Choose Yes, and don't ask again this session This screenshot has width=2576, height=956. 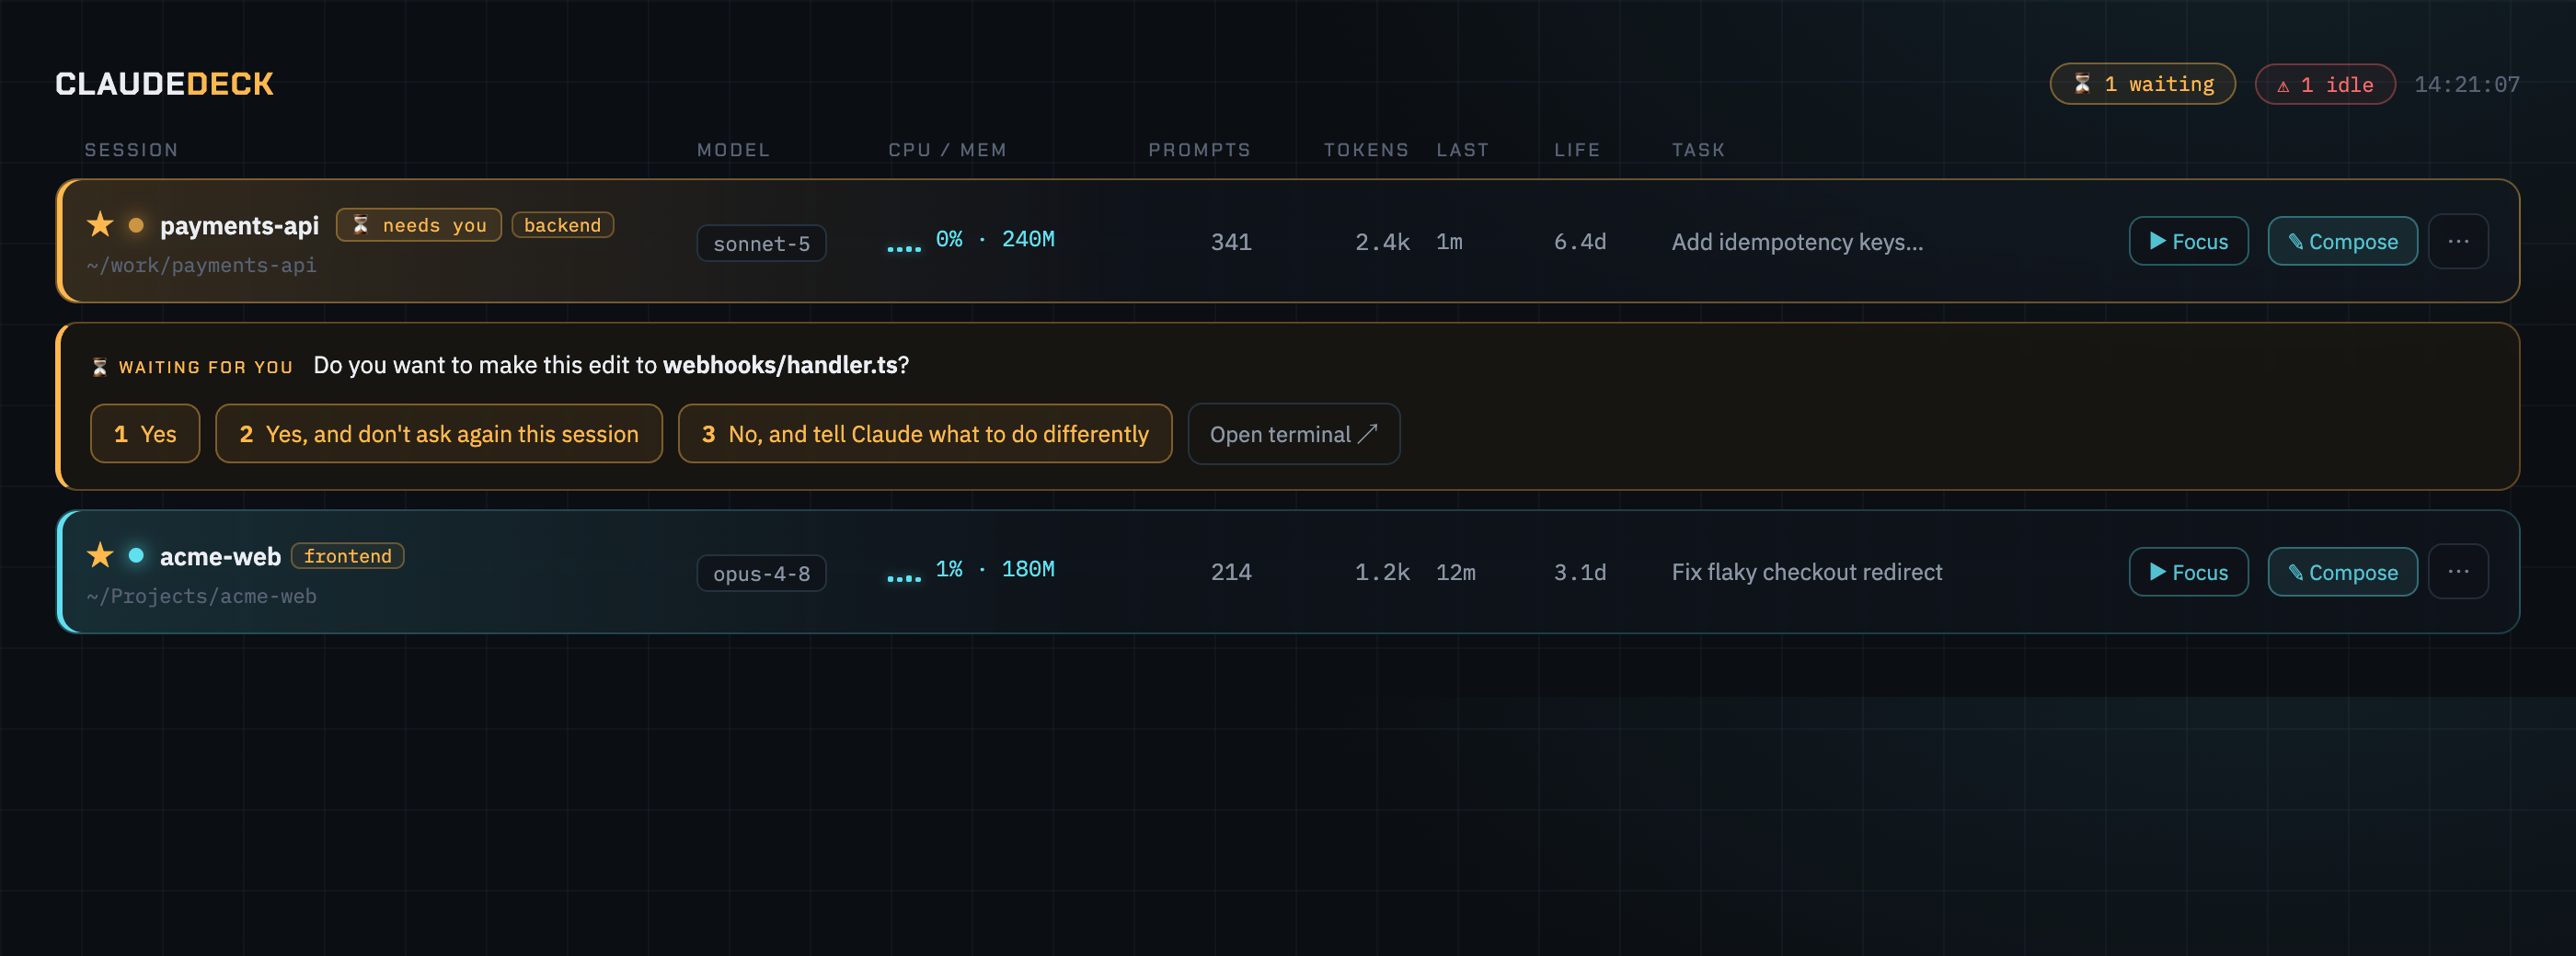tap(439, 434)
